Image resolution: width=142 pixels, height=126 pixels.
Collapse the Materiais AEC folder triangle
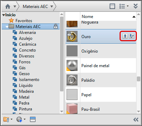click(x=7, y=27)
